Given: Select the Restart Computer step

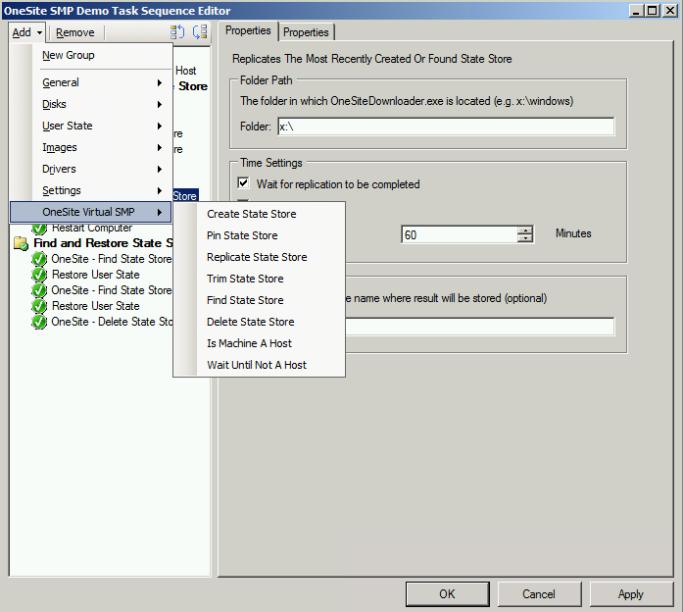Looking at the screenshot, I should [x=92, y=229].
